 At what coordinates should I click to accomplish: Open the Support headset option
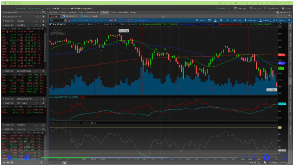pyautogui.click(x=255, y=8)
